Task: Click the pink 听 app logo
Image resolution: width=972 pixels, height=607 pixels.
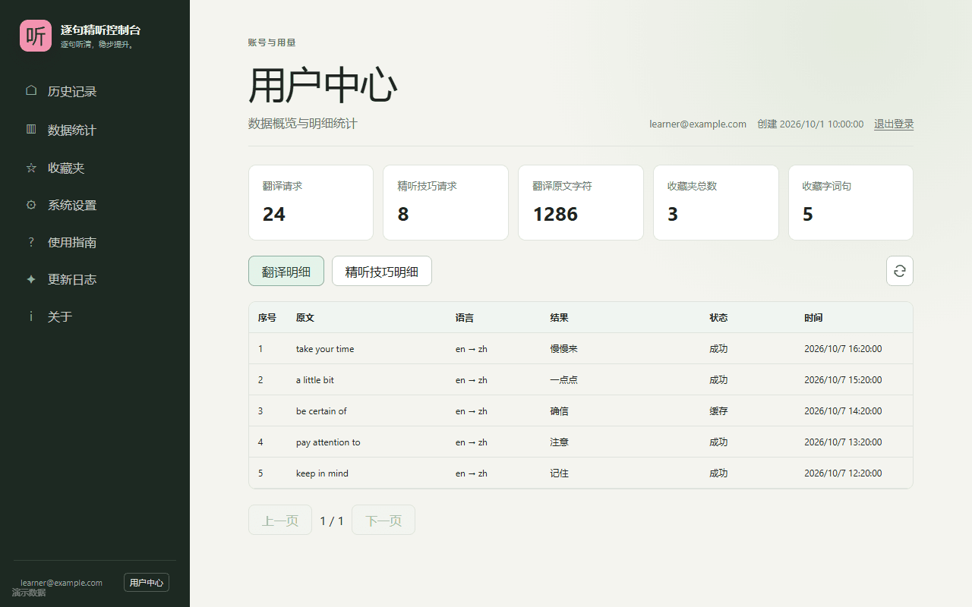Action: click(x=36, y=36)
